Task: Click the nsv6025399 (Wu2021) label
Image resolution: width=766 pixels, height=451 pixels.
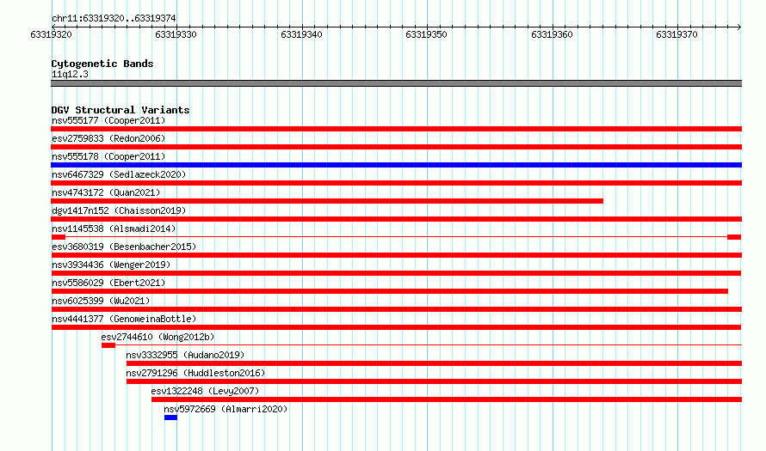Action: [101, 301]
